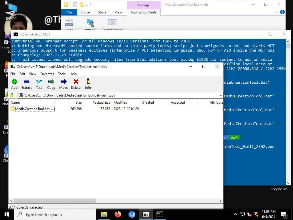Sort by the Modified column header

pyautogui.click(x=120, y=103)
